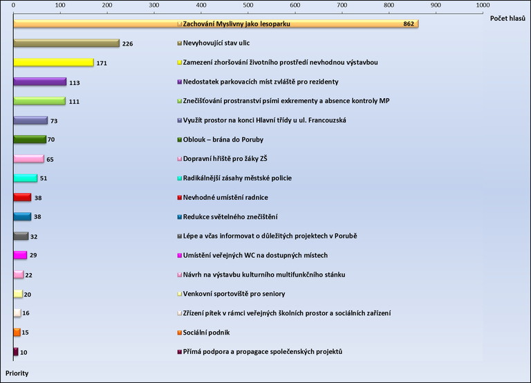Click the olive Nevyhovující stav ulic swatch
Viewport: 531px width, 383px height.
point(180,44)
